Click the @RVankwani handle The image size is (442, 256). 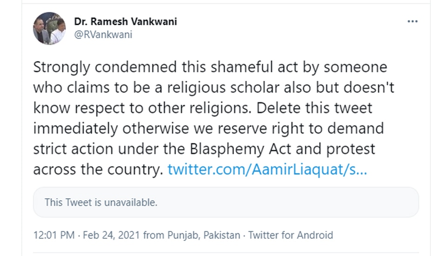[103, 35]
